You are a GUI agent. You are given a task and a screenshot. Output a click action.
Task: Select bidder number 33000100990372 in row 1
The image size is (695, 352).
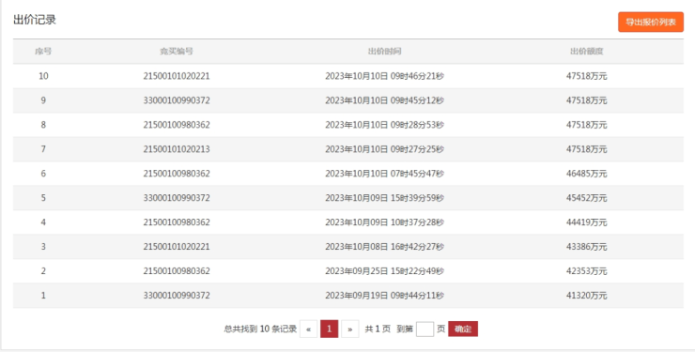tap(177, 296)
